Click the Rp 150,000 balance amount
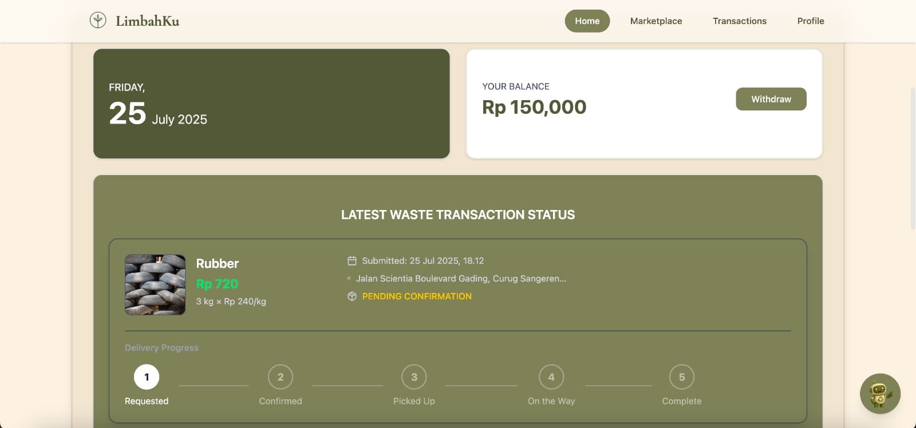The height and width of the screenshot is (428, 916). click(534, 107)
